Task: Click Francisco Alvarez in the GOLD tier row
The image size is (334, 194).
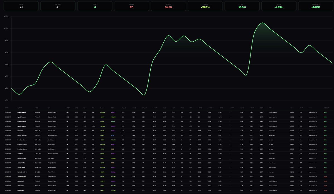Action: coord(22,148)
